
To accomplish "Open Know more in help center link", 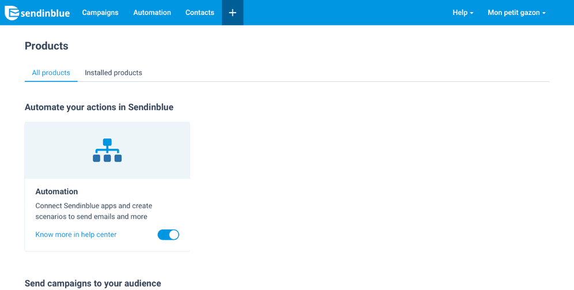I will click(x=75, y=235).
